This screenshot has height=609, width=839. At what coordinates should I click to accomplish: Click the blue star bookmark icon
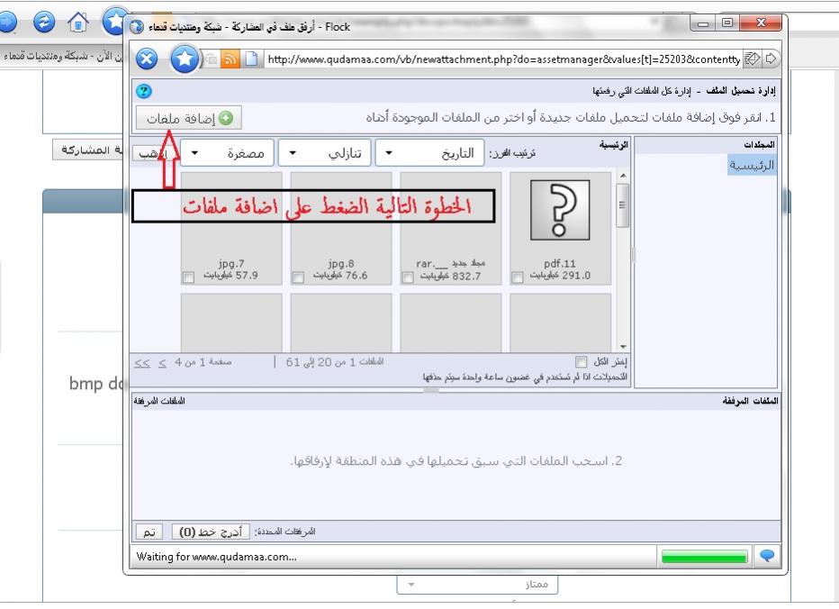tap(185, 60)
